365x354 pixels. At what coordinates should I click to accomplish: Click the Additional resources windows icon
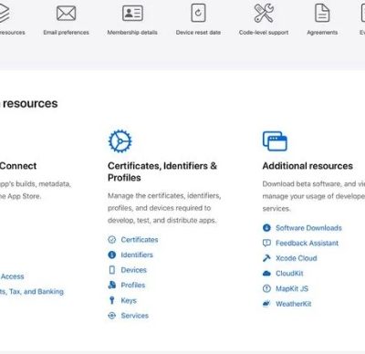click(x=275, y=141)
